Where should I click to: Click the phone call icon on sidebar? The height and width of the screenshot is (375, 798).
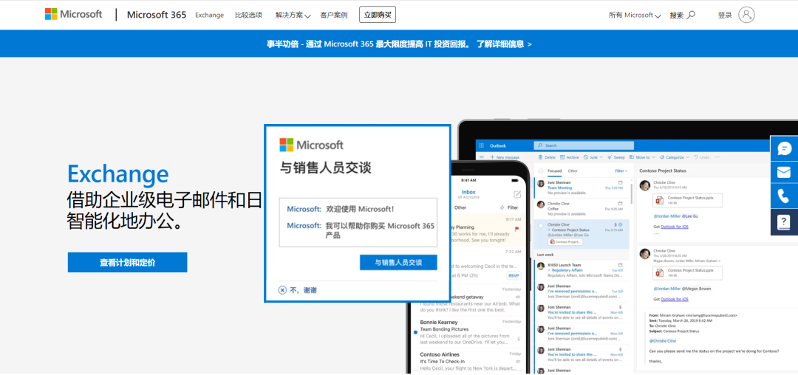pyautogui.click(x=784, y=197)
